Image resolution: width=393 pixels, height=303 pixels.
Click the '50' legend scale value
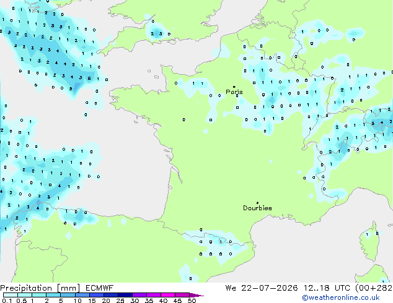(x=192, y=301)
